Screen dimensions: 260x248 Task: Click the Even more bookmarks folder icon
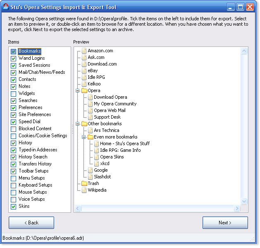pos(91,137)
